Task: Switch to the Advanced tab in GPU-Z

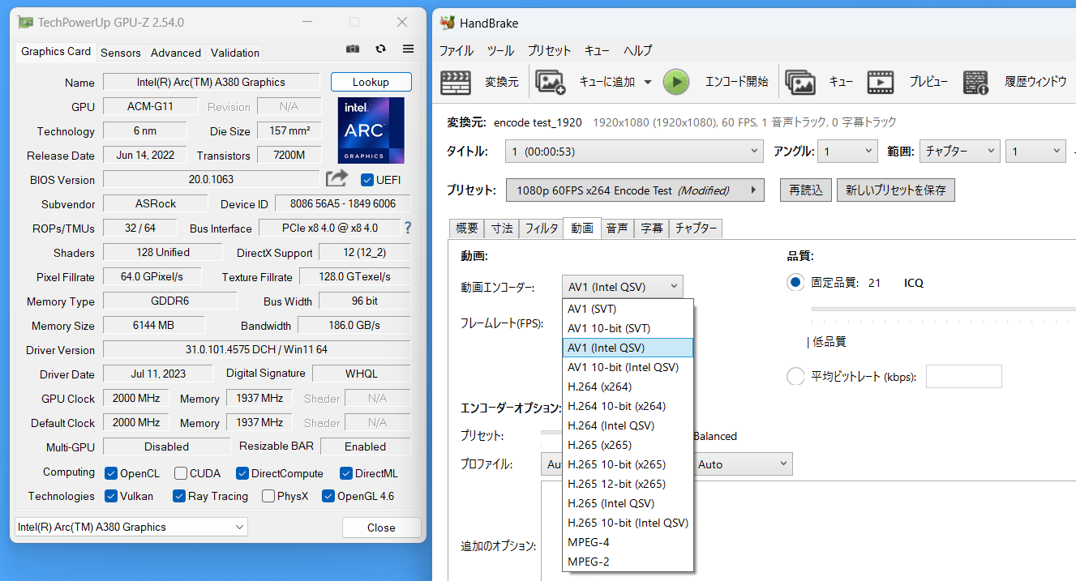Action: 176,53
